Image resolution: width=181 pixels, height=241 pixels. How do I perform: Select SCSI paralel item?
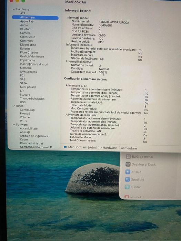(28, 87)
